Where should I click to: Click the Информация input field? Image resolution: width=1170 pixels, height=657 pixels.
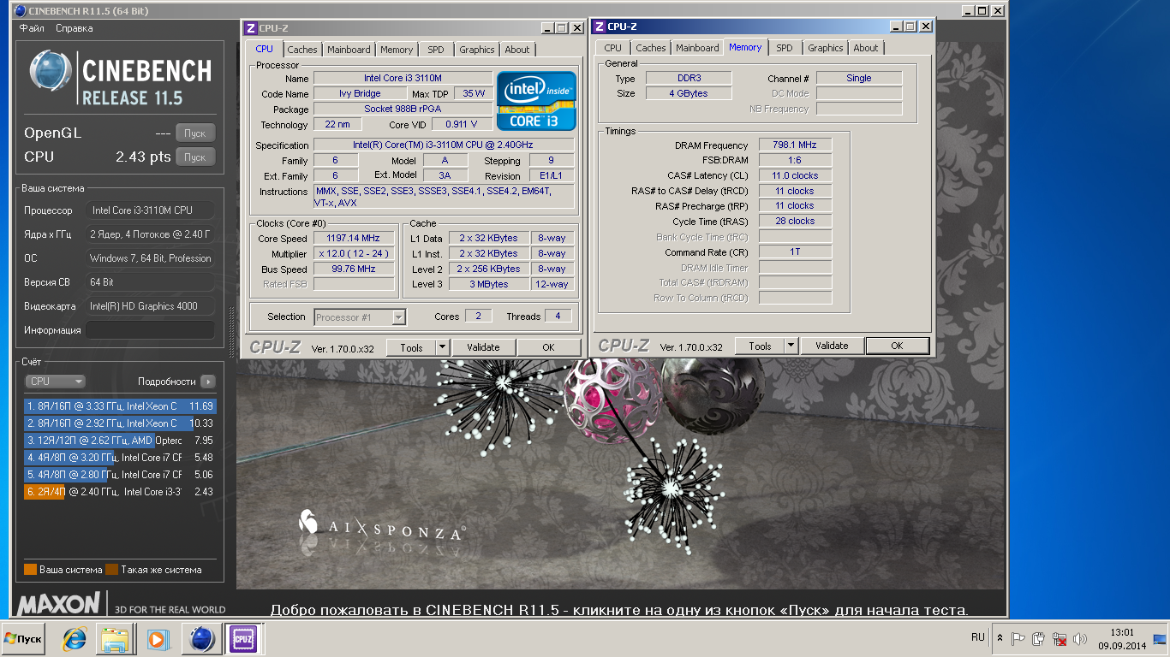[x=150, y=330]
